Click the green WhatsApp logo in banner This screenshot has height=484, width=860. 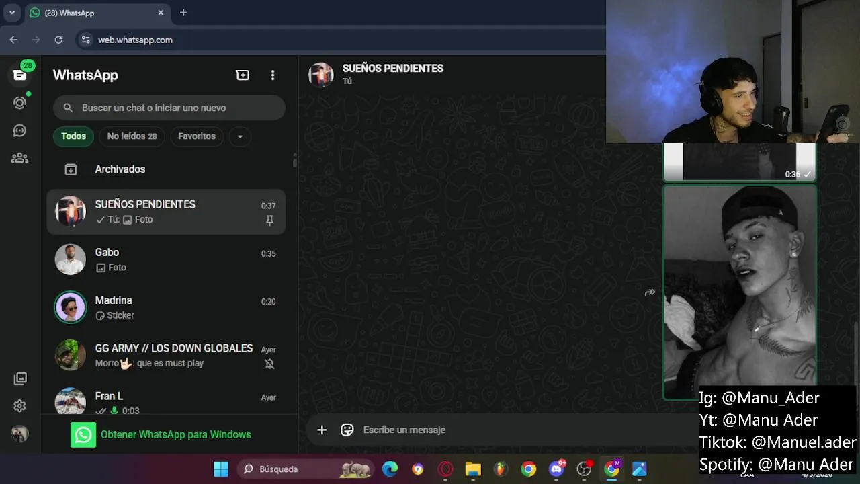point(83,435)
